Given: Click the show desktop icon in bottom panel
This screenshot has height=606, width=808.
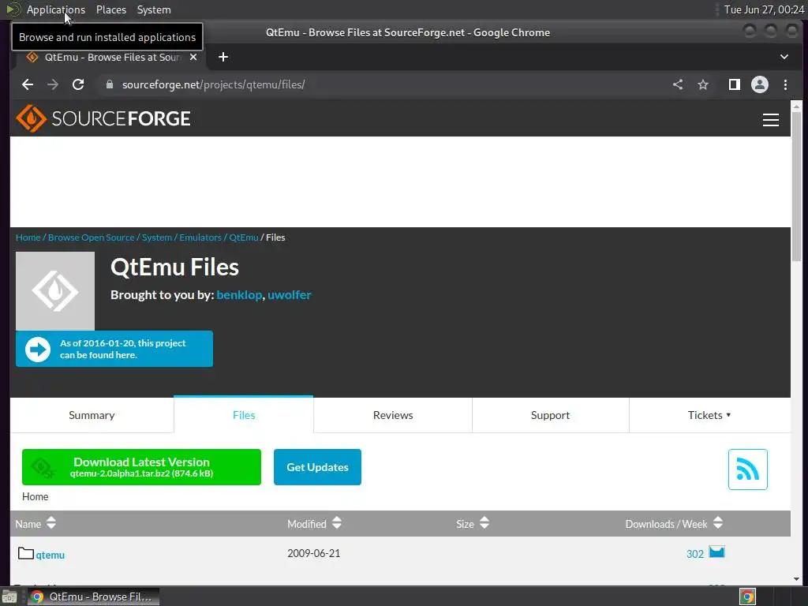Looking at the screenshot, I should 9,597.
